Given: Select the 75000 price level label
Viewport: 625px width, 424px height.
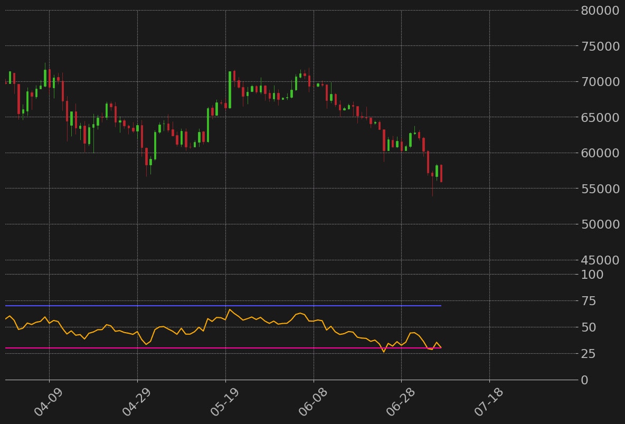Looking at the screenshot, I should [600, 46].
